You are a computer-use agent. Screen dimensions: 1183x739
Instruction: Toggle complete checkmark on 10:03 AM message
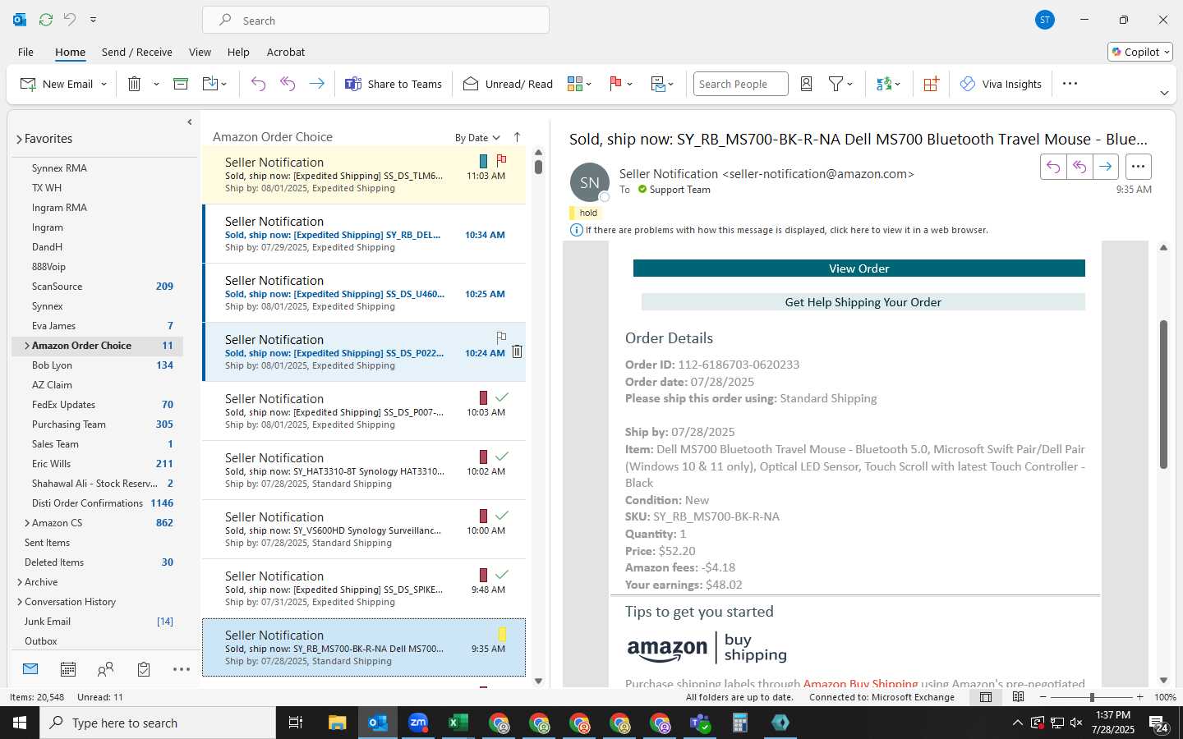point(502,397)
